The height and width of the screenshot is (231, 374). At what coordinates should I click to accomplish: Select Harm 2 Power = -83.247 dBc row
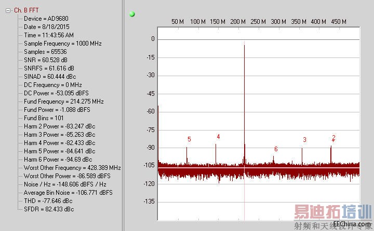point(60,126)
